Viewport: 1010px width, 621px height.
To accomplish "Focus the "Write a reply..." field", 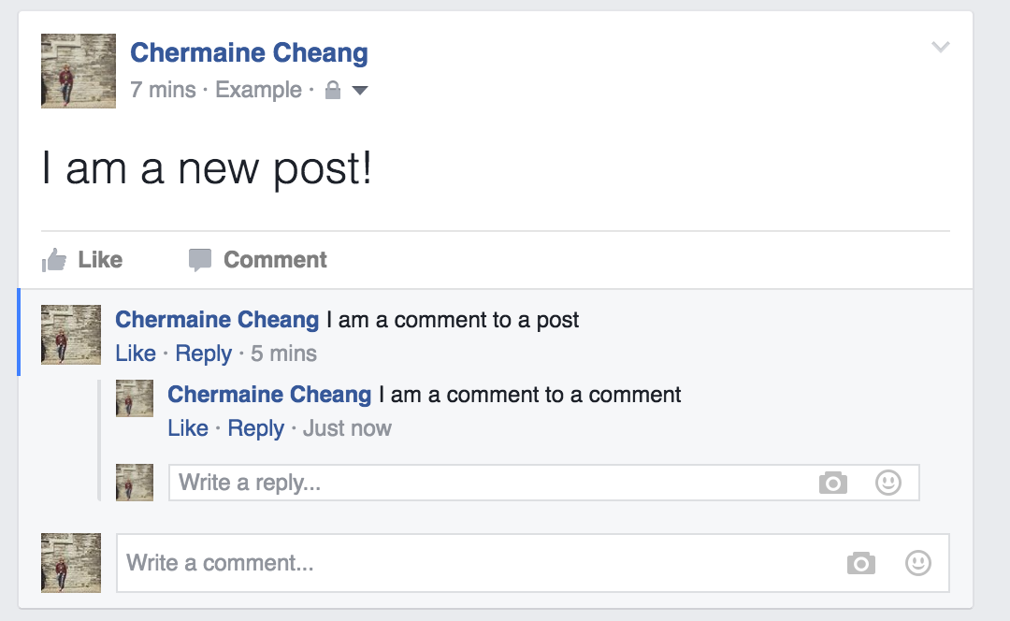I will coord(486,483).
